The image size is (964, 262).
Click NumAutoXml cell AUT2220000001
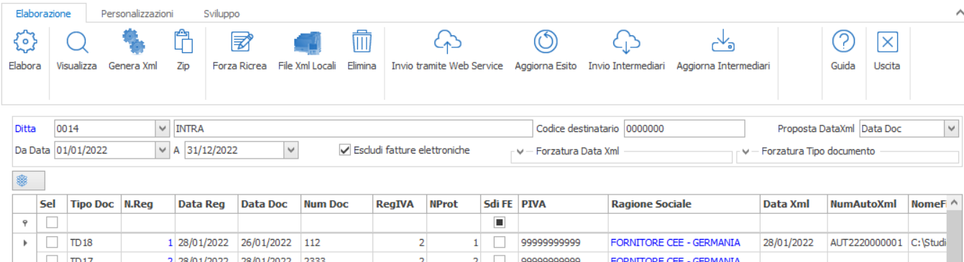coord(868,243)
